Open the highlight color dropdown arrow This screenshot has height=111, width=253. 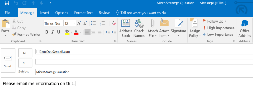(72, 32)
